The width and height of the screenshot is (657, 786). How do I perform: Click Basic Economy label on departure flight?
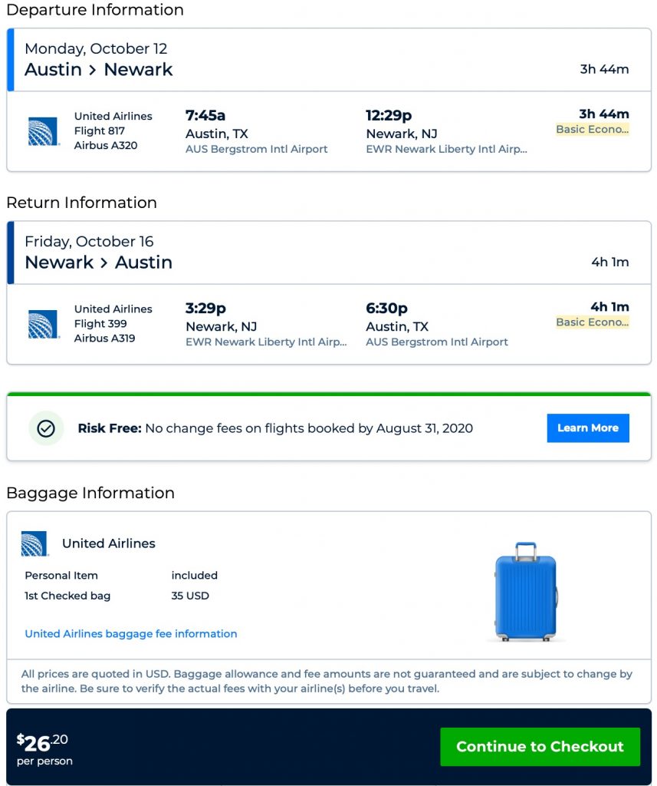point(592,130)
